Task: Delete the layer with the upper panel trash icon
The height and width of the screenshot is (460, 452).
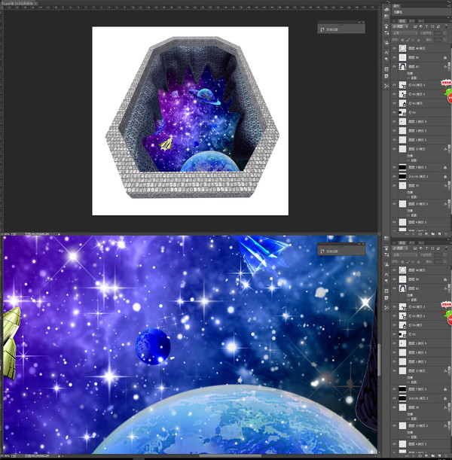Action: point(445,234)
